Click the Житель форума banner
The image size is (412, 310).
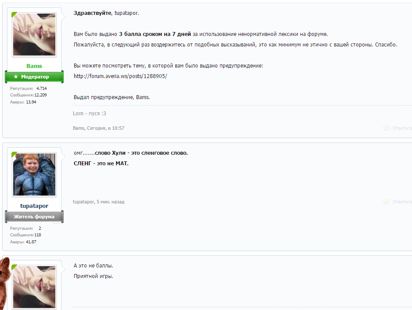(x=34, y=217)
